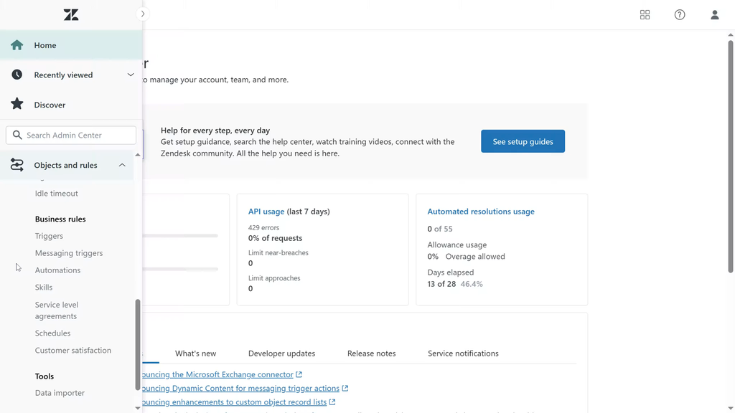Click the Recently viewed clock icon

(17, 75)
